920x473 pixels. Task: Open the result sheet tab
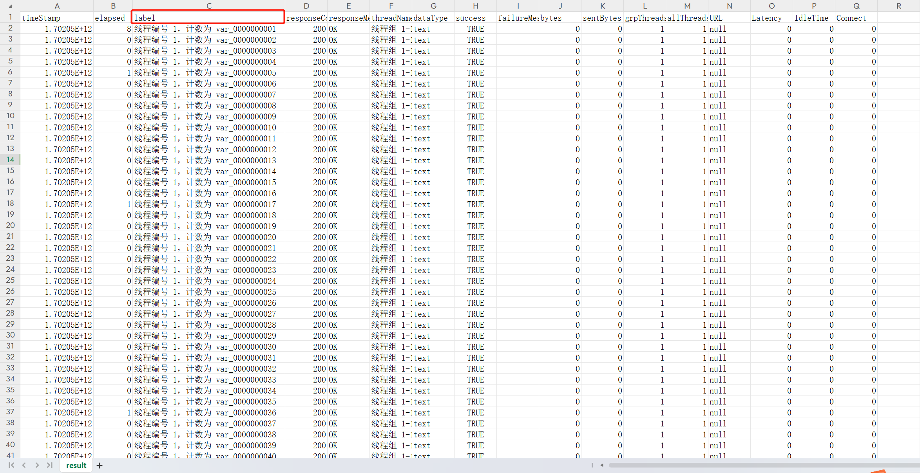(76, 465)
